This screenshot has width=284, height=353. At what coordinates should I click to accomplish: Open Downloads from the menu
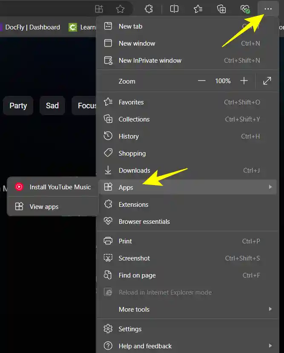188,171
